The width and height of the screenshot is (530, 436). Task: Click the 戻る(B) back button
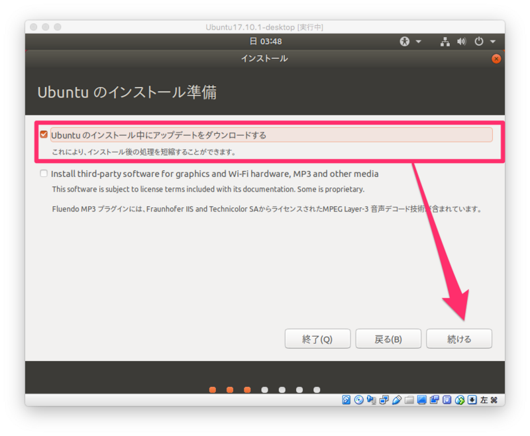pos(388,339)
